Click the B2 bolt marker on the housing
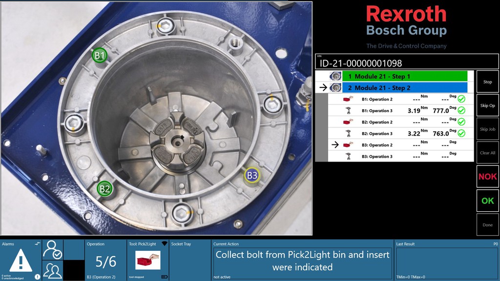This screenshot has height=281, width=500. pos(104,189)
